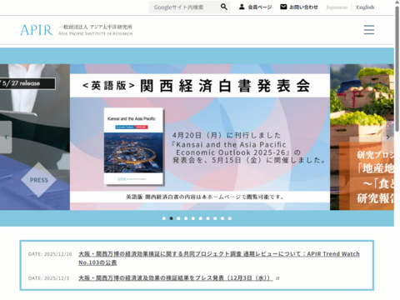The height and width of the screenshot is (300, 400).
Task: Open the hamburger menu
Action: (369, 30)
